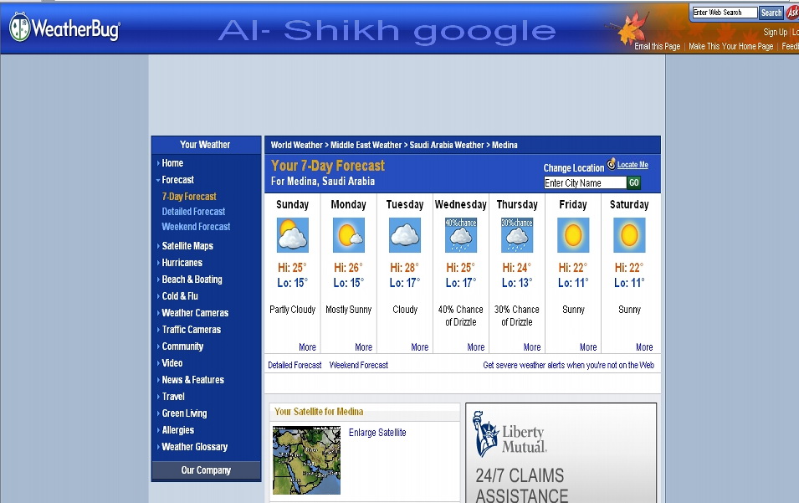The width and height of the screenshot is (799, 503).
Task: Click More under Thursday forecast
Action: coord(532,347)
